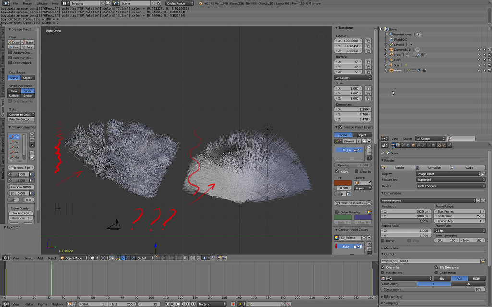Screen dimensions: 492x307
Task: Open the Feature Set Supported dropdown
Action: [x=451, y=180]
